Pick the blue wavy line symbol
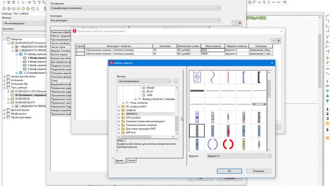This screenshot has height=186, width=331. (213, 77)
